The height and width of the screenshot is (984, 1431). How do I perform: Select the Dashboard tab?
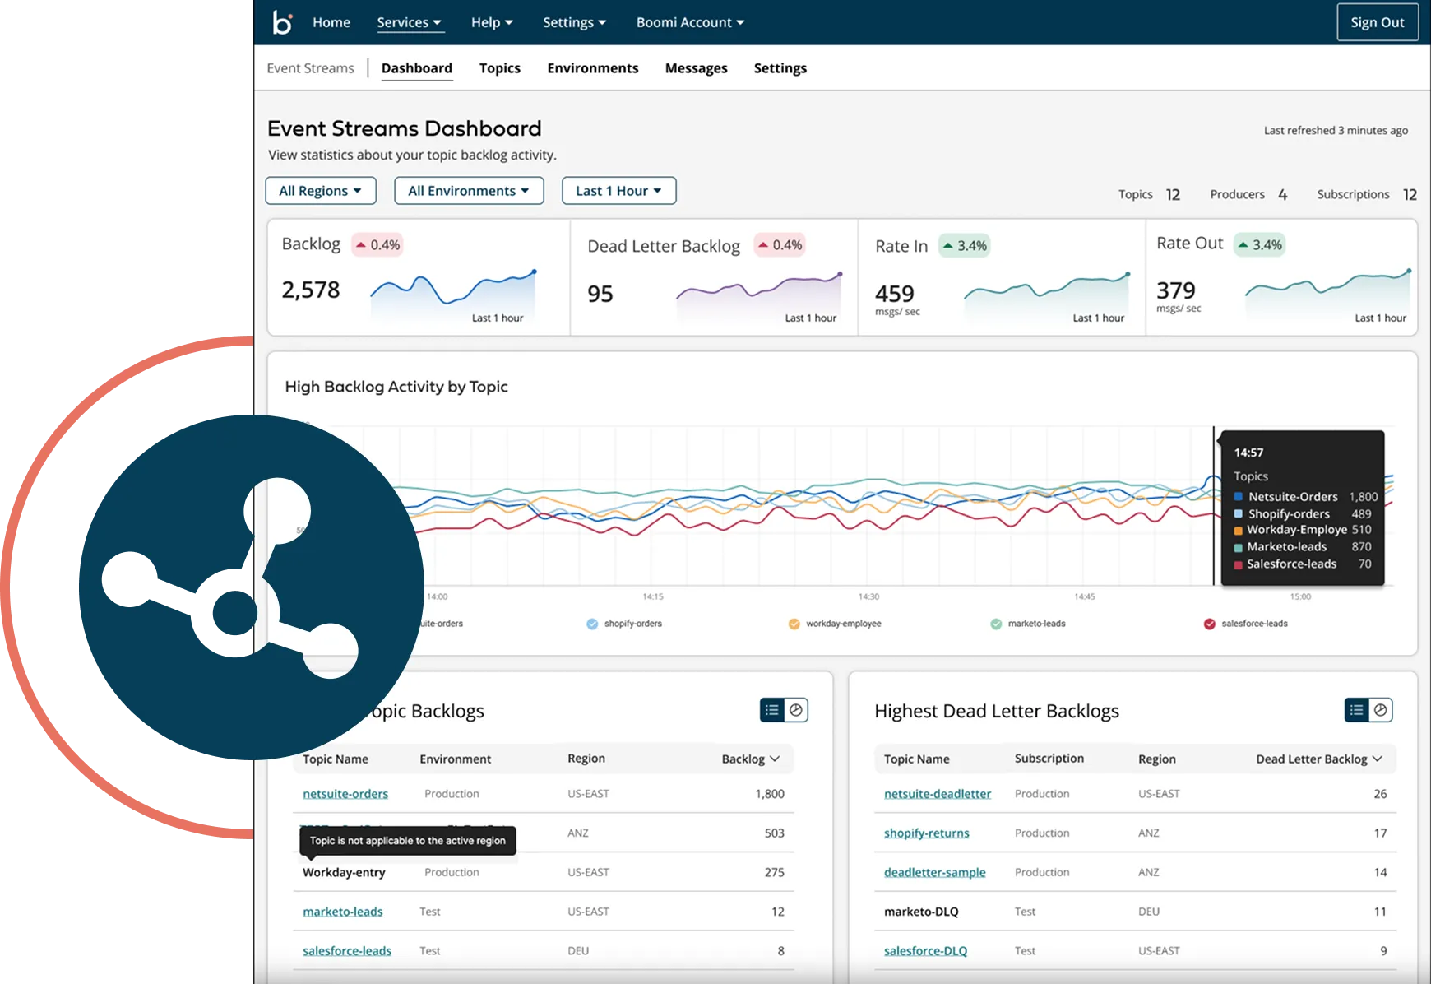(x=417, y=68)
